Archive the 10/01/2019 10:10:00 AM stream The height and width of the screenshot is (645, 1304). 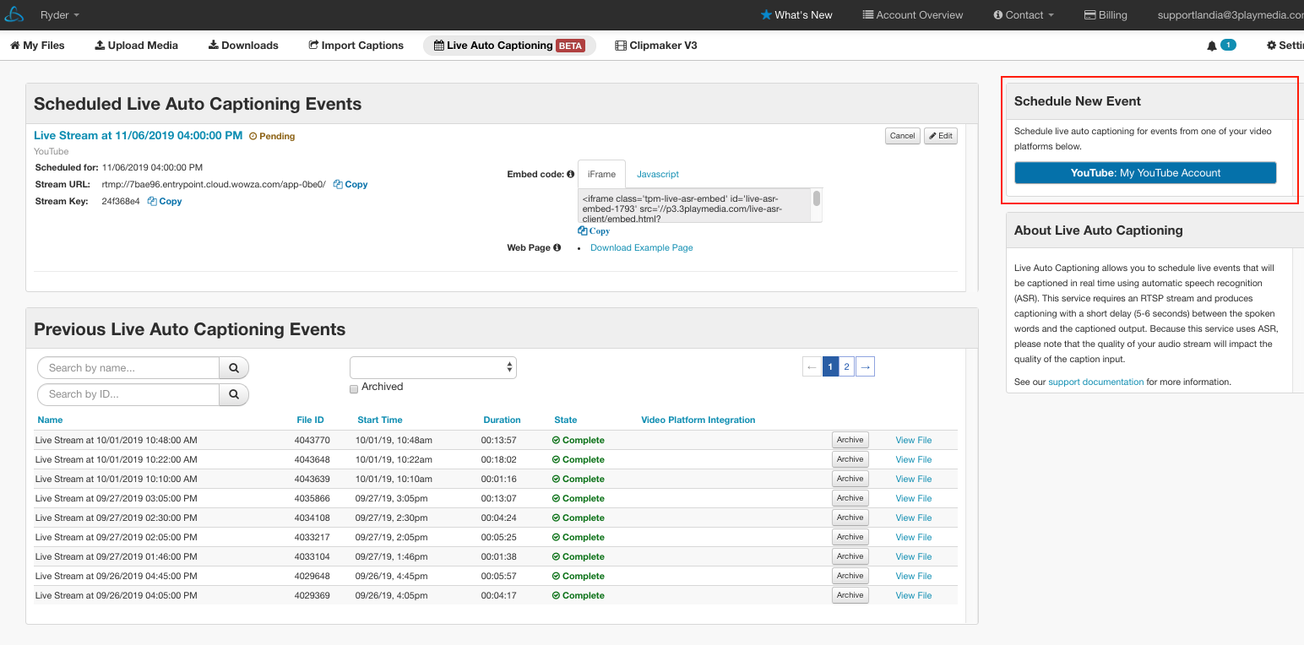[850, 479]
